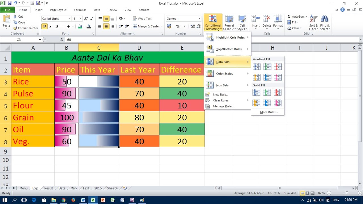Click More Rules in data bars panel
The image size is (363, 204).
[x=269, y=112]
